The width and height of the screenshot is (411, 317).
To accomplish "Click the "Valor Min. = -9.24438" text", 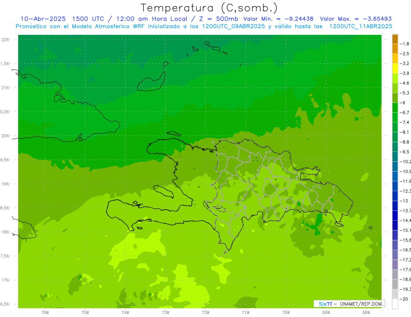I will (278, 19).
